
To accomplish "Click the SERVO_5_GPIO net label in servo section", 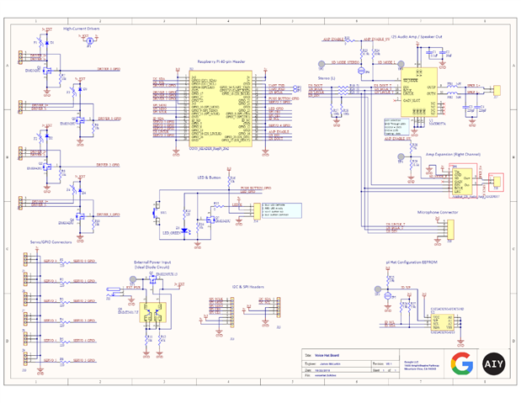I will [84, 360].
